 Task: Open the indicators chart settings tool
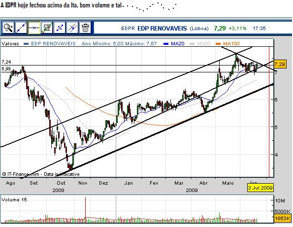coord(47,28)
